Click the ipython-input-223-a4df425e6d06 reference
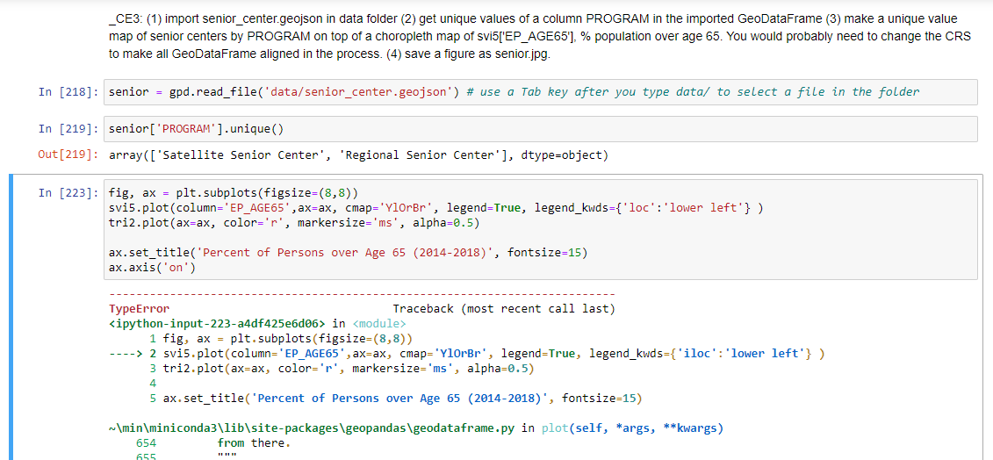This screenshot has width=993, height=460. click(218, 324)
